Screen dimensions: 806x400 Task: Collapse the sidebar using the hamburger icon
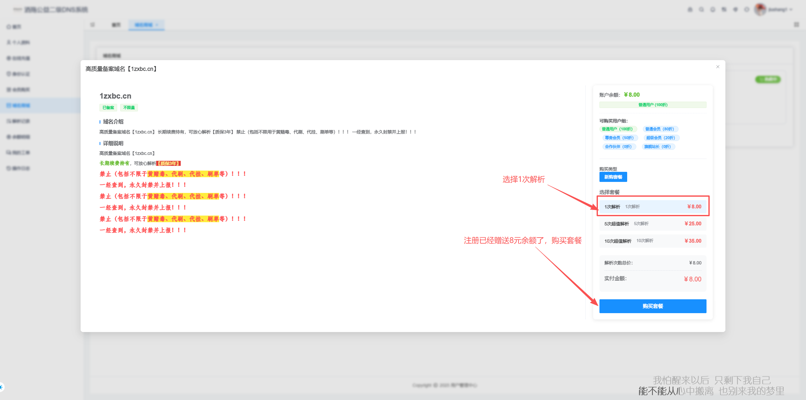coord(93,25)
